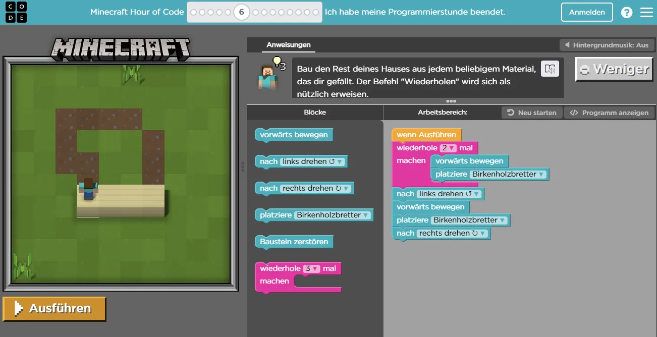This screenshot has height=337, width=657.
Task: Go to level 1 progress bubble
Action: coord(193,12)
